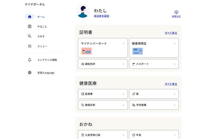The width and height of the screenshot is (222, 139).
Task: Click the 医療費 label
Action: 89,94
